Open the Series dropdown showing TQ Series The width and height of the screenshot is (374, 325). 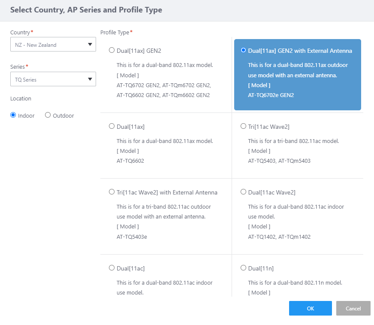pos(47,79)
